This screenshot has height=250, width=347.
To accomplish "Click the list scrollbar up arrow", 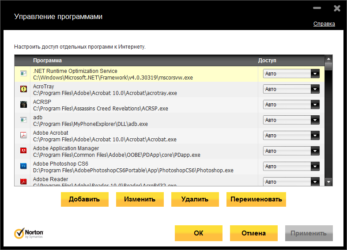I will [x=328, y=59].
